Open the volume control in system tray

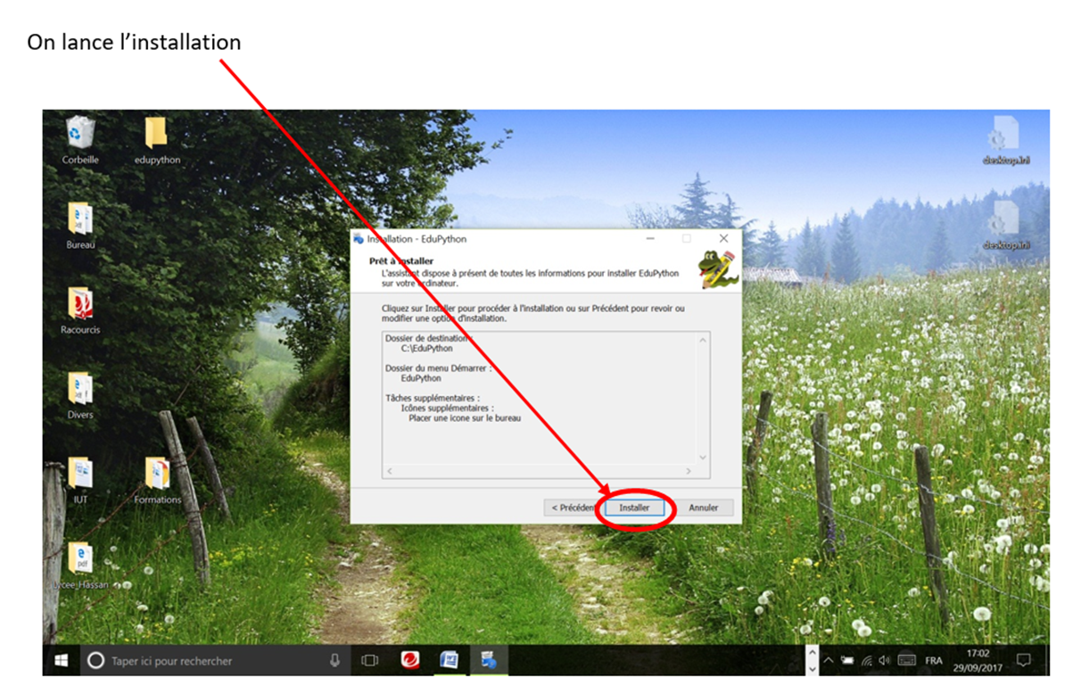tap(884, 661)
